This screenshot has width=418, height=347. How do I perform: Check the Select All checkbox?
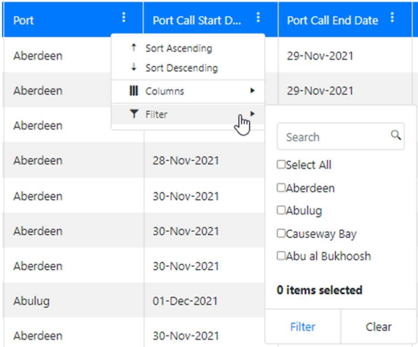pos(281,165)
